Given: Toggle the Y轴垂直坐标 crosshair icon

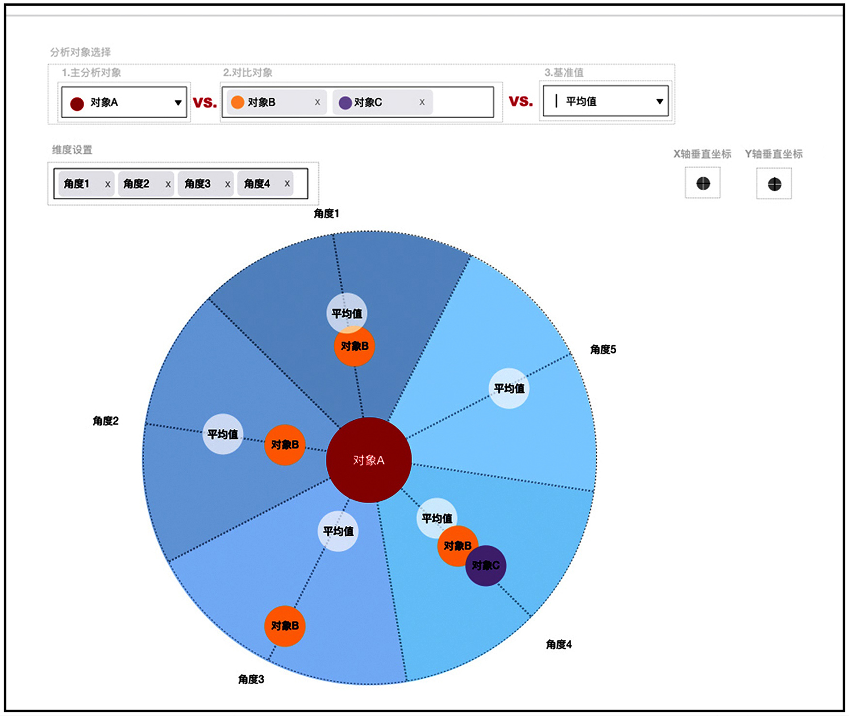Looking at the screenshot, I should [x=774, y=184].
